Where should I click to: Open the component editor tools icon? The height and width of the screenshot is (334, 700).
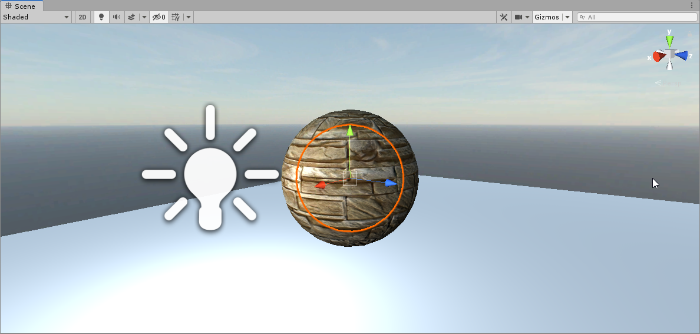click(x=504, y=17)
